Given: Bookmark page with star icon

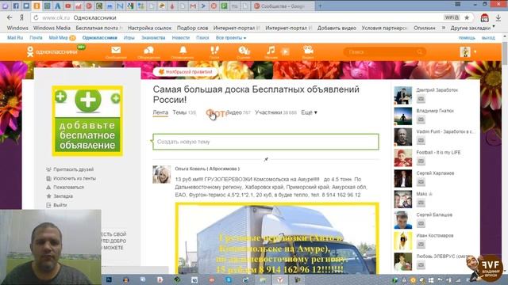Looking at the screenshot, I should point(467,17).
